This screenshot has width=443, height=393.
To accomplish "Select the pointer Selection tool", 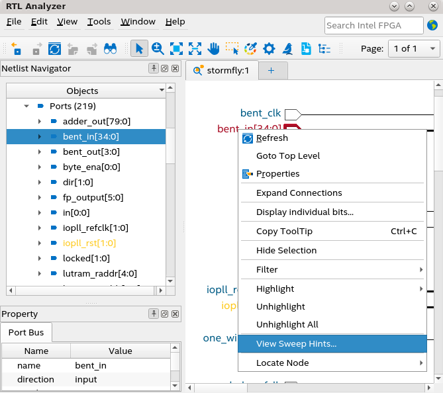I will (139, 48).
